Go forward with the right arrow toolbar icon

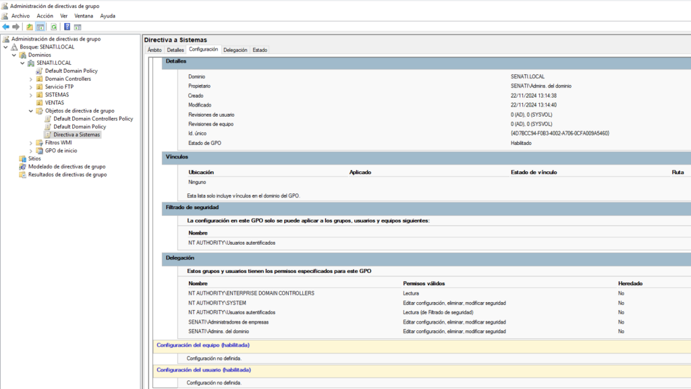(16, 27)
